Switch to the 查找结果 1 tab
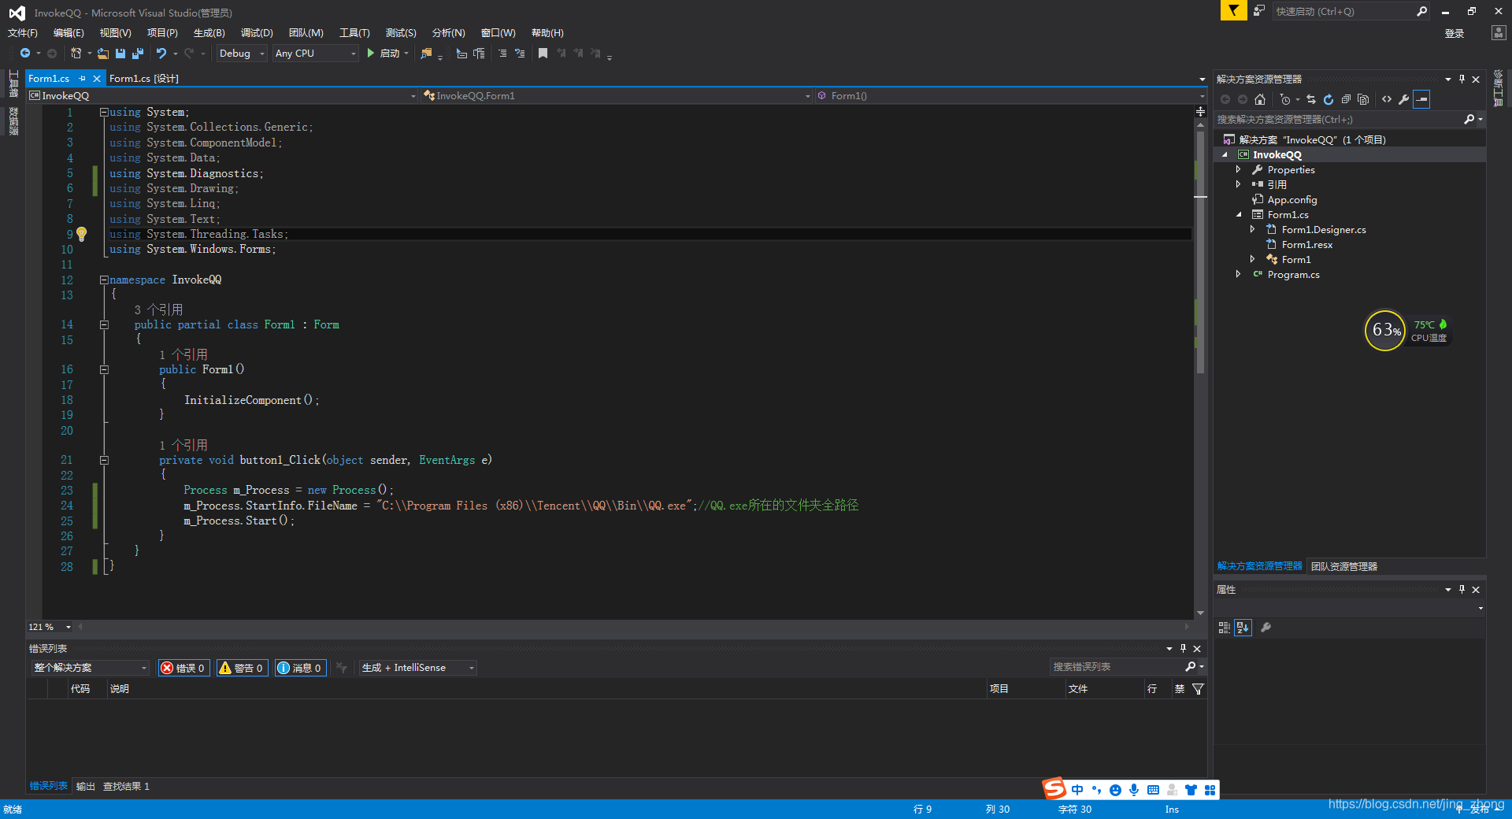The width and height of the screenshot is (1512, 819). coord(126,787)
